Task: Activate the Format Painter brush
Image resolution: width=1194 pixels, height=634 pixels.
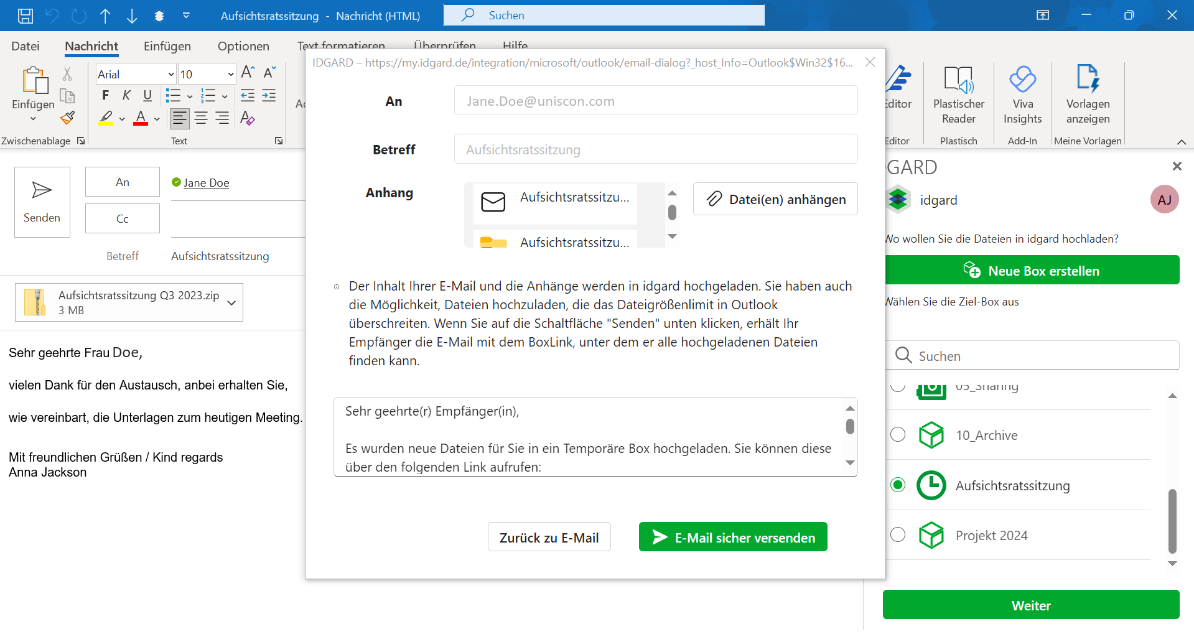Action: pyautogui.click(x=67, y=118)
